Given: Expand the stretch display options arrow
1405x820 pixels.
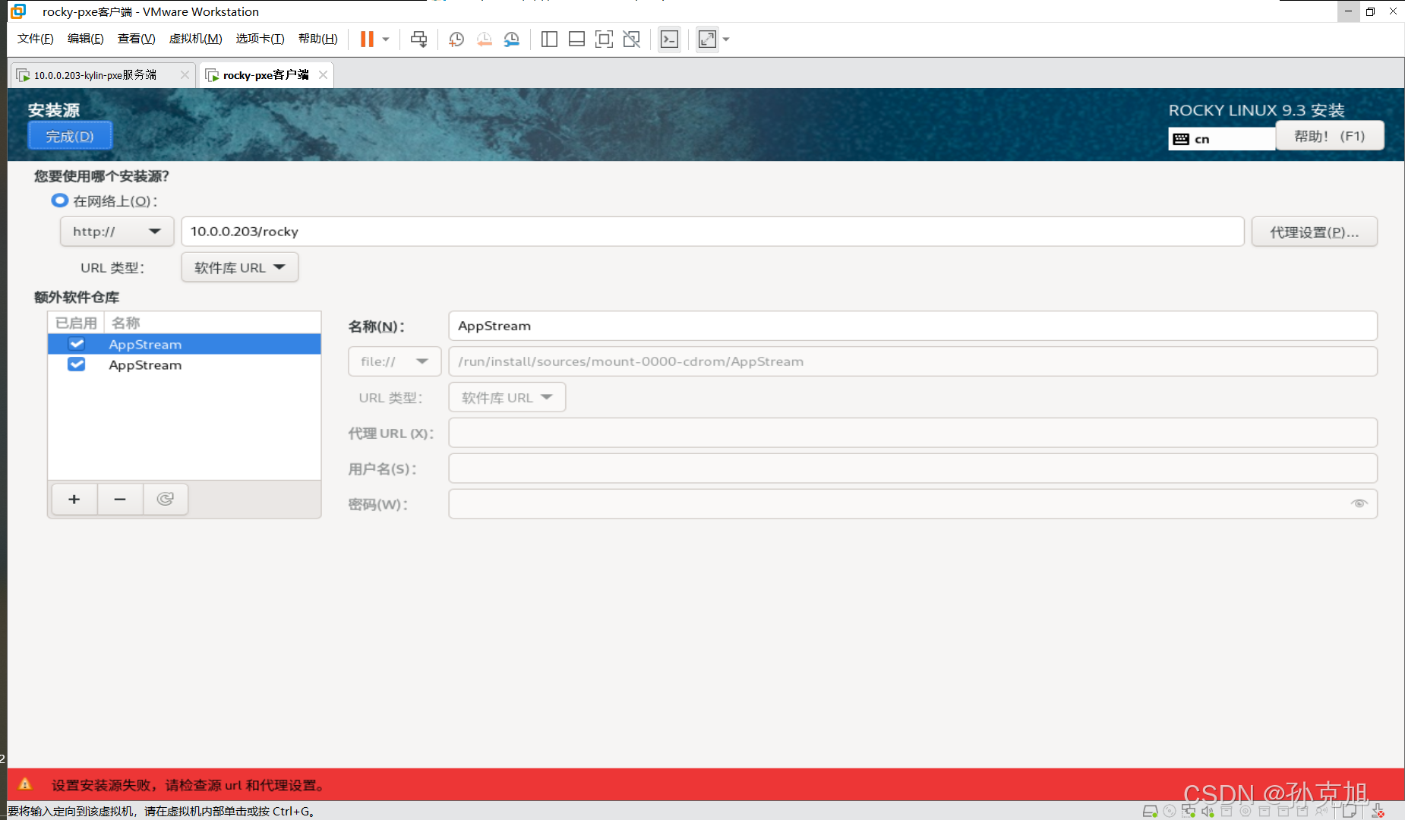Looking at the screenshot, I should point(726,39).
